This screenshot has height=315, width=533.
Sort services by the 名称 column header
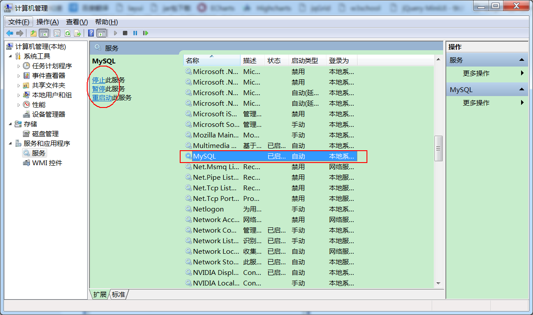tap(212, 60)
